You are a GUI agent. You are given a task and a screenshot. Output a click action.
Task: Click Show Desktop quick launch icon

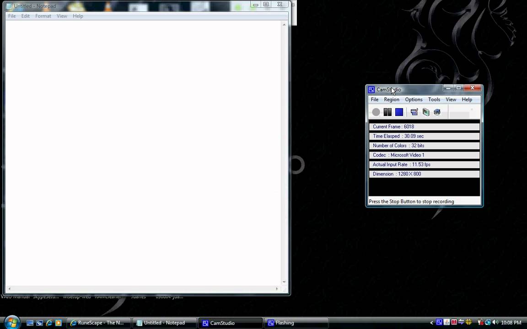[30, 323]
